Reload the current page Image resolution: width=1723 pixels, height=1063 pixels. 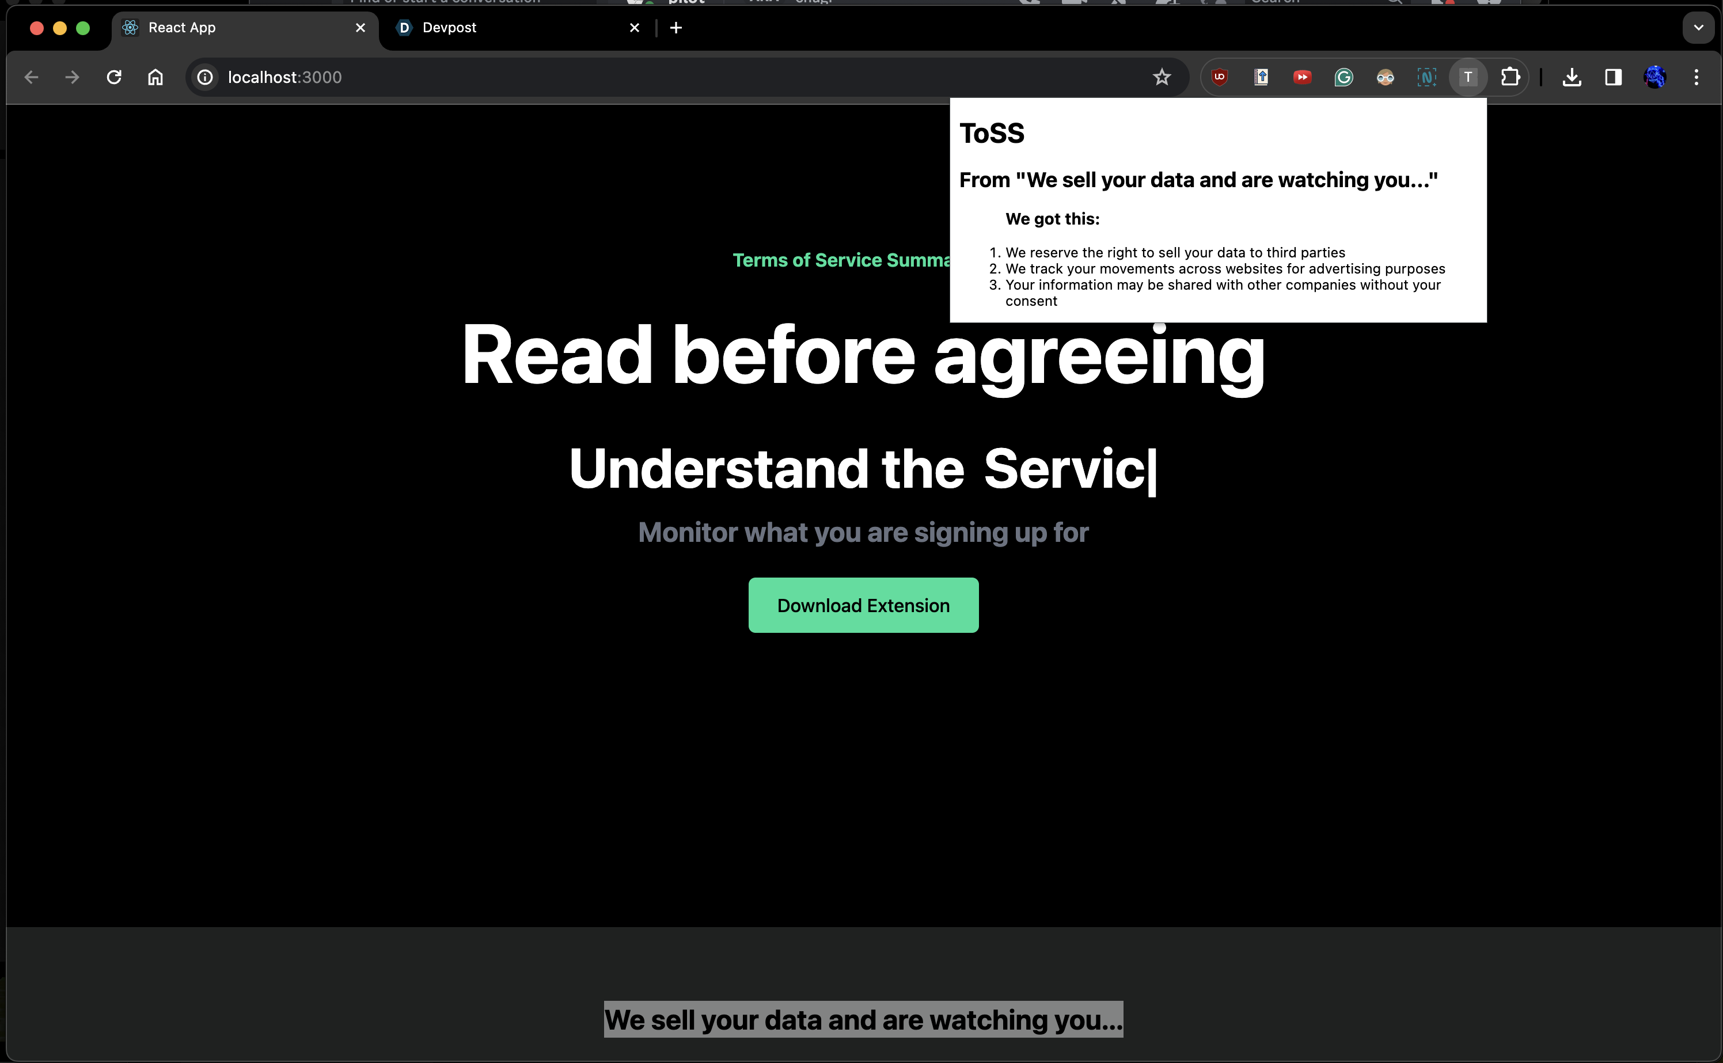pyautogui.click(x=114, y=77)
